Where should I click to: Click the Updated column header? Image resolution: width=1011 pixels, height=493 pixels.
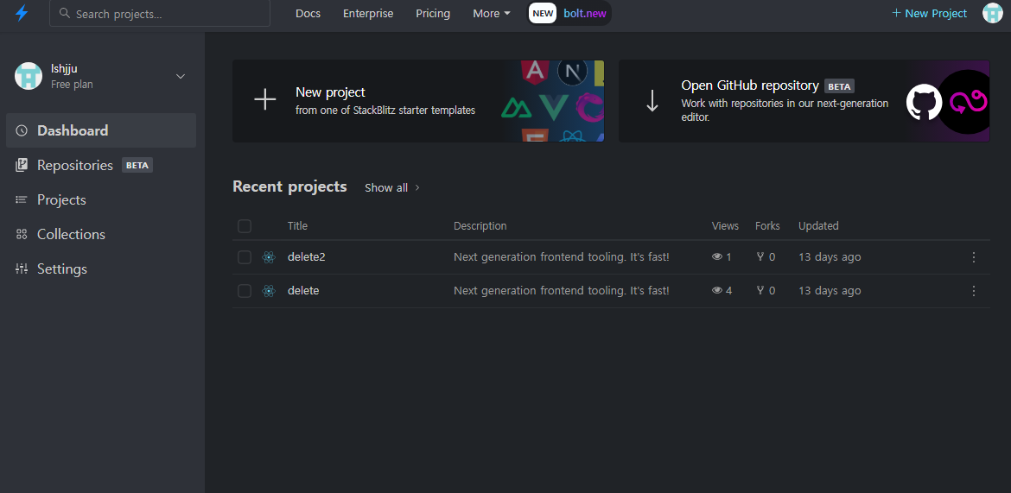818,225
